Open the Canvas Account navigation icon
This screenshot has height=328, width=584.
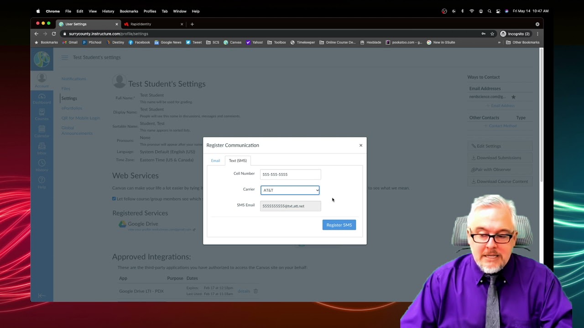[42, 80]
